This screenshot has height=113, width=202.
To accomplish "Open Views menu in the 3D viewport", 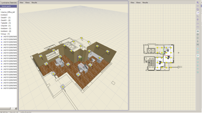I will pos(27,3).
